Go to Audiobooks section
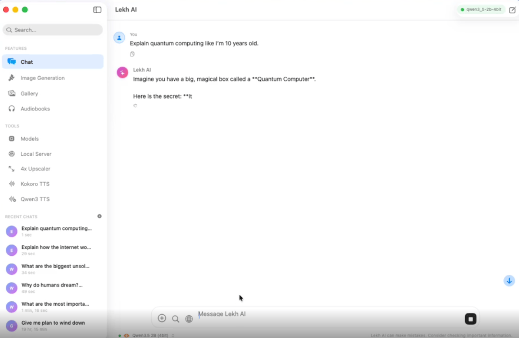The height and width of the screenshot is (338, 519). (35, 108)
